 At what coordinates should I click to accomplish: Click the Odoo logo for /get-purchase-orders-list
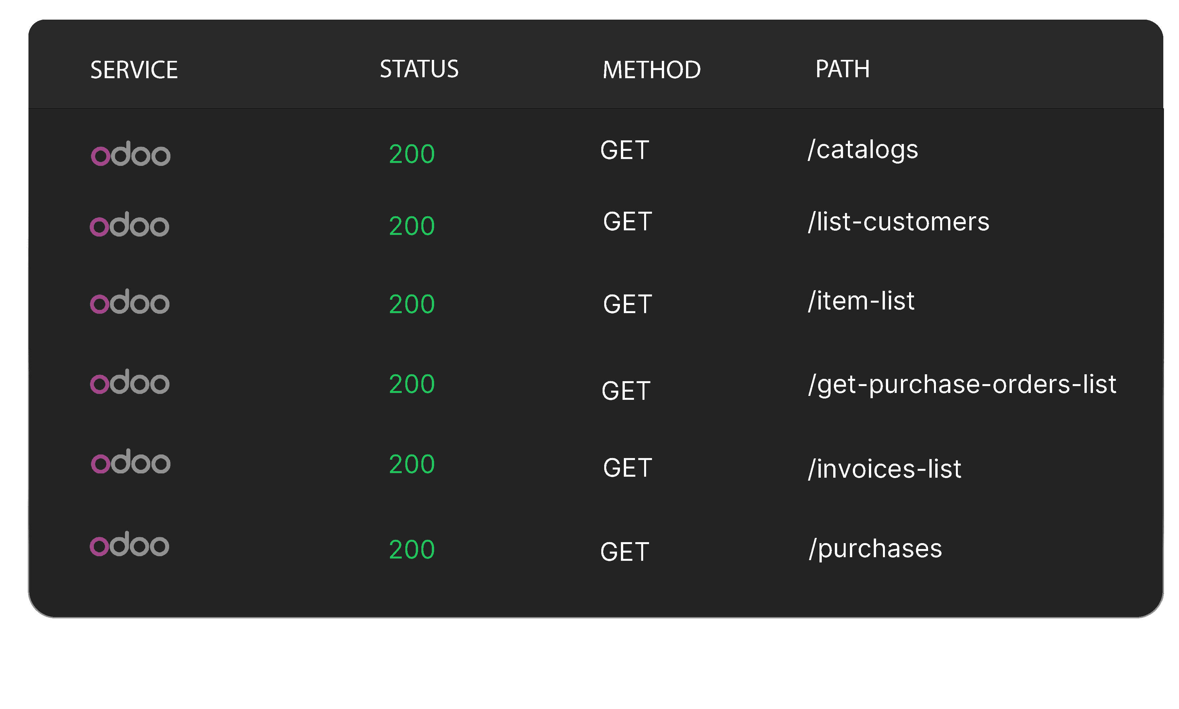point(130,381)
